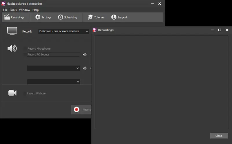Click the FlashBack Pro 5 Recorder title icon
232x144 pixels.
point(3,3)
